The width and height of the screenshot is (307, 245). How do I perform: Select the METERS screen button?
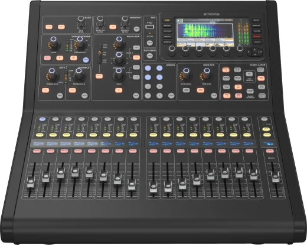pos(167,26)
